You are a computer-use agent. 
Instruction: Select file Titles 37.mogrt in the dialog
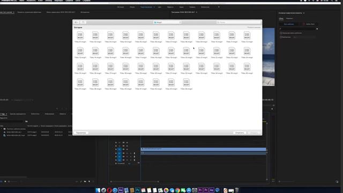click(x=80, y=84)
